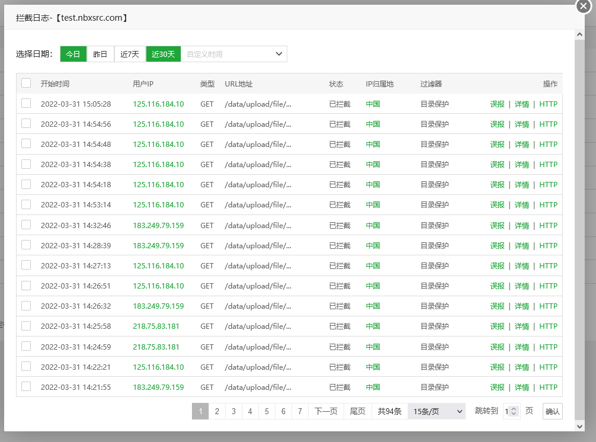Go to 下一页 next page
This screenshot has width=596, height=442.
click(x=326, y=411)
